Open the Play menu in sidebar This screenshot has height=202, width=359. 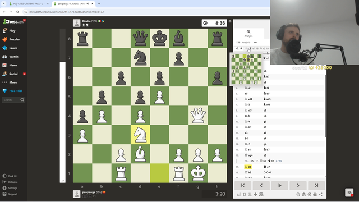9,31
